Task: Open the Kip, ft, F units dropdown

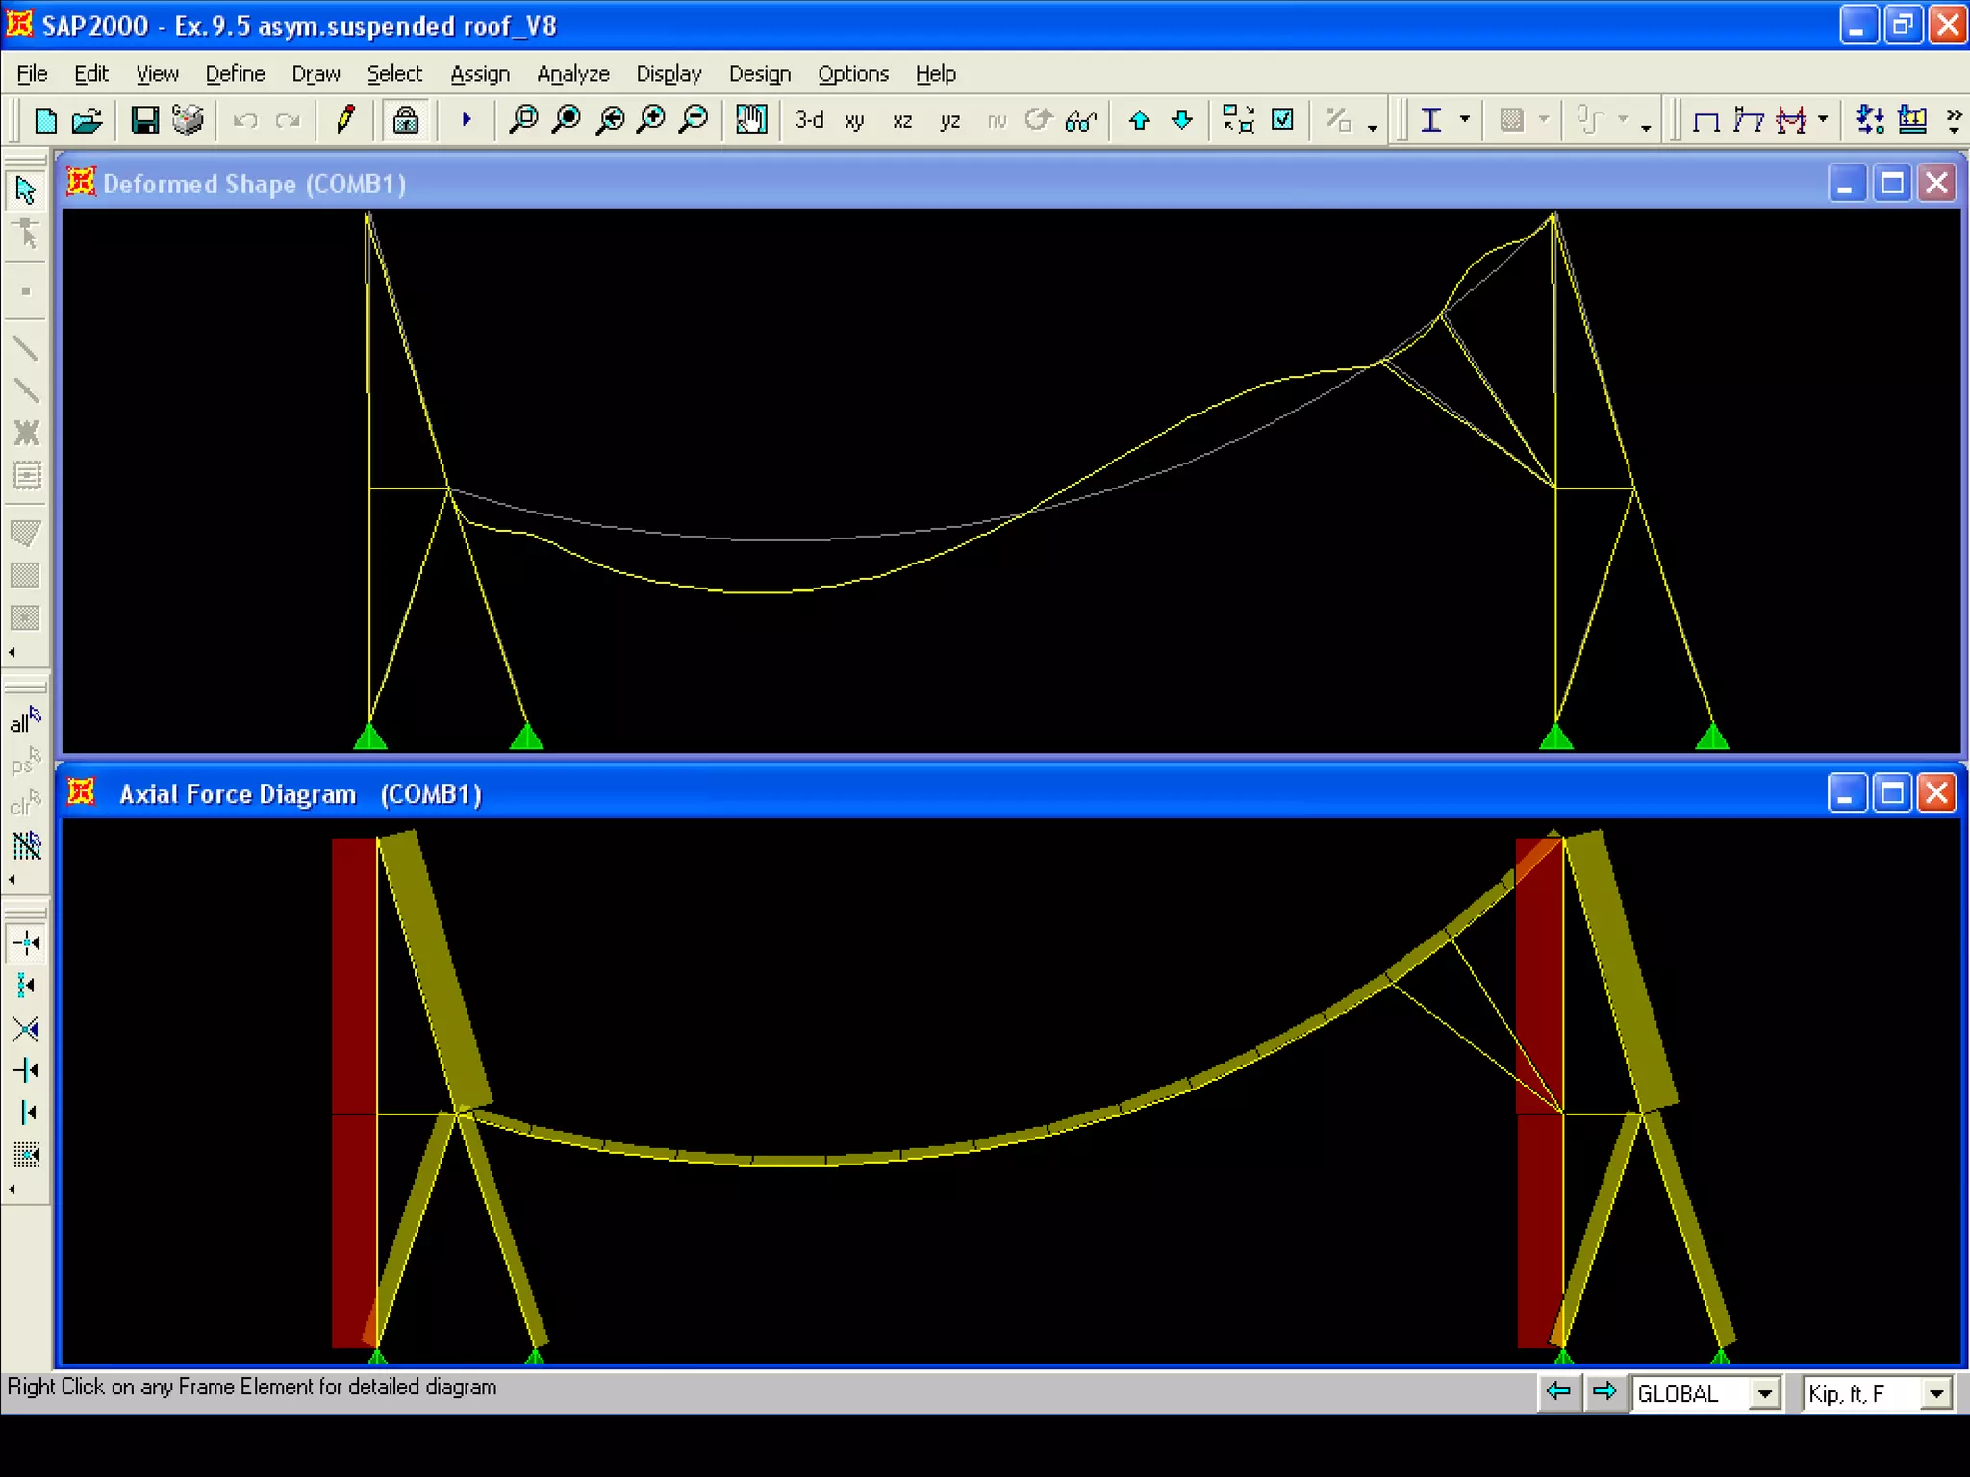Action: pos(1937,1393)
